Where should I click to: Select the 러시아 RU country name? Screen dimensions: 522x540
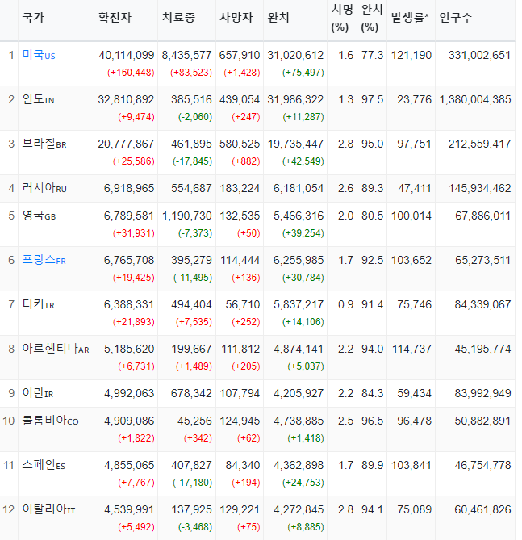[x=44, y=188]
